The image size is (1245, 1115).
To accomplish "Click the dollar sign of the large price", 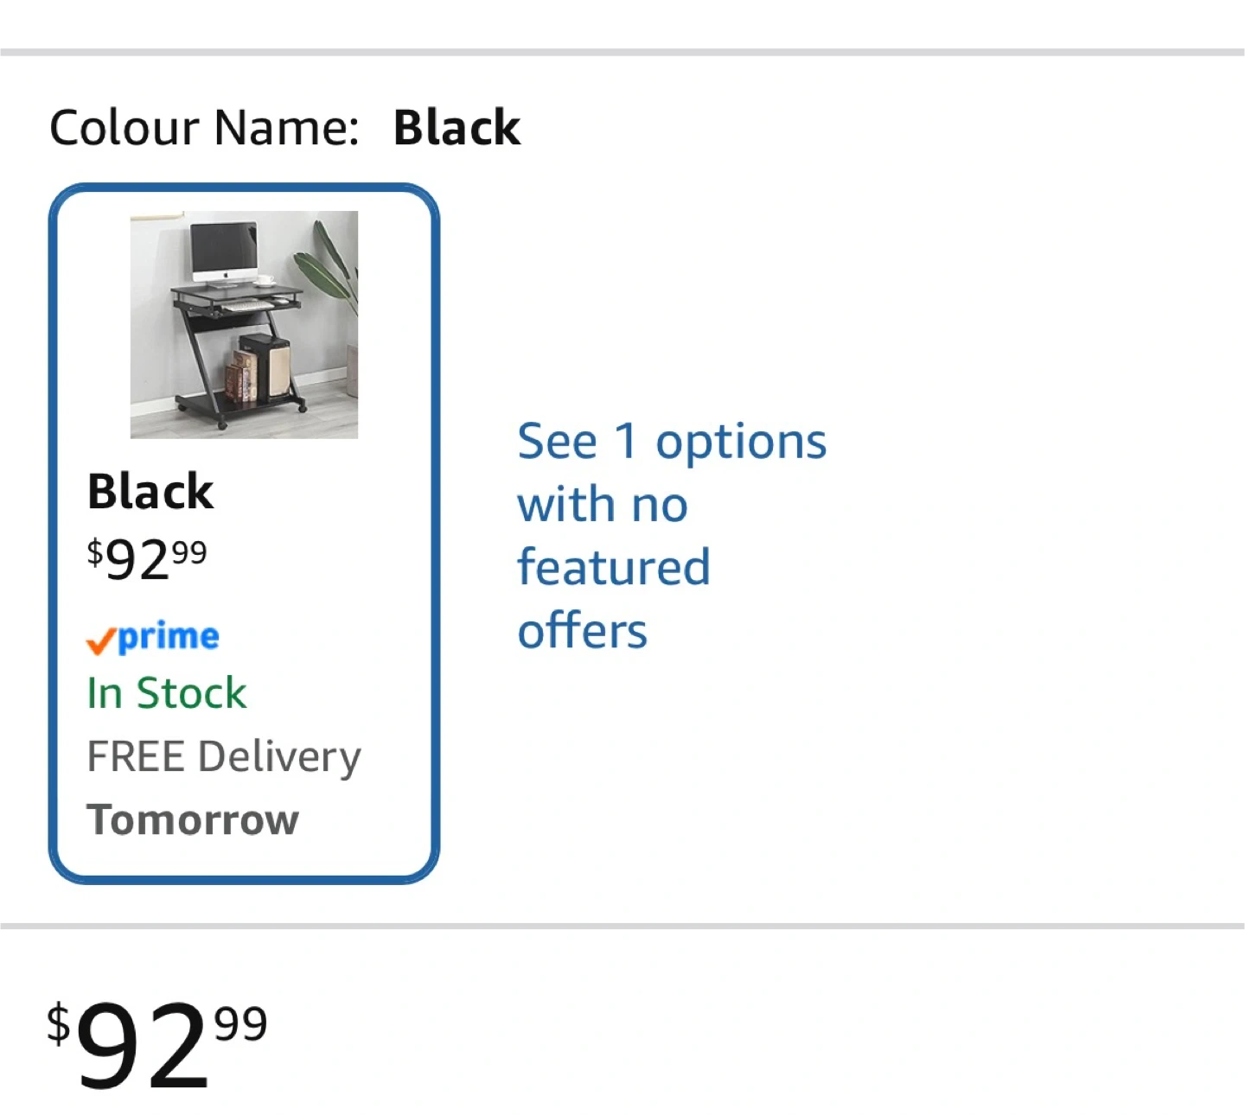I will pos(58,1024).
